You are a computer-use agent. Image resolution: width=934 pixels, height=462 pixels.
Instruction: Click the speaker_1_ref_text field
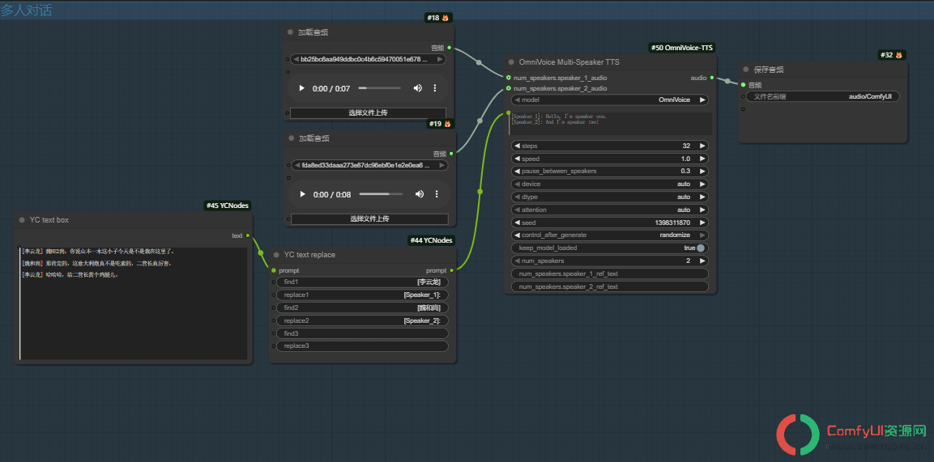pos(610,273)
